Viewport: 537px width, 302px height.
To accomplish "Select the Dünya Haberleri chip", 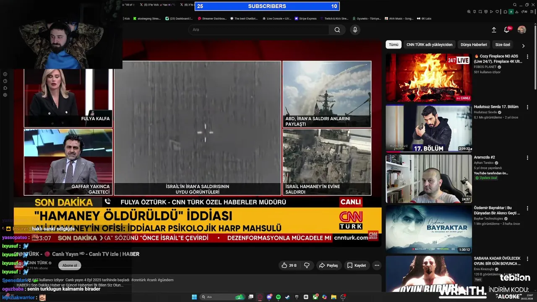I will [474, 44].
